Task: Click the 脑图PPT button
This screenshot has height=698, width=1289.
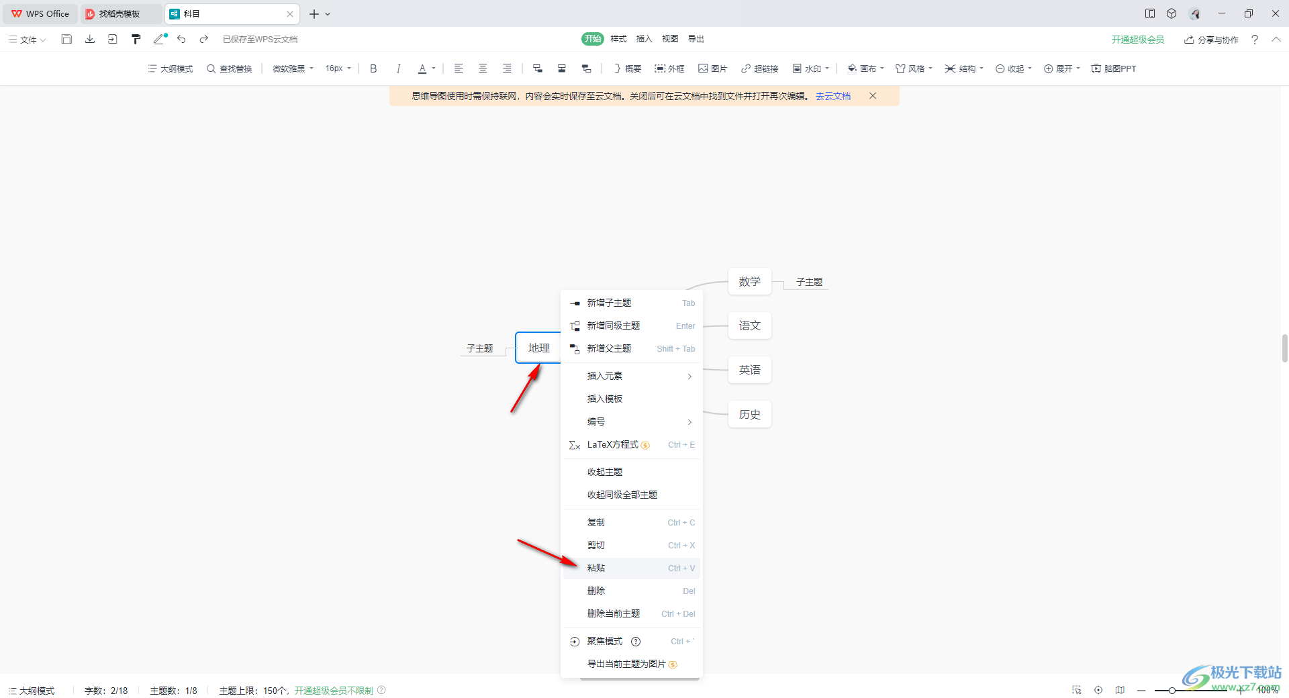Action: click(x=1114, y=68)
